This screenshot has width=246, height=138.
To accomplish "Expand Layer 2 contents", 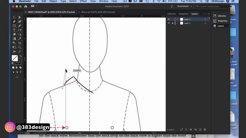I will tap(178, 20).
